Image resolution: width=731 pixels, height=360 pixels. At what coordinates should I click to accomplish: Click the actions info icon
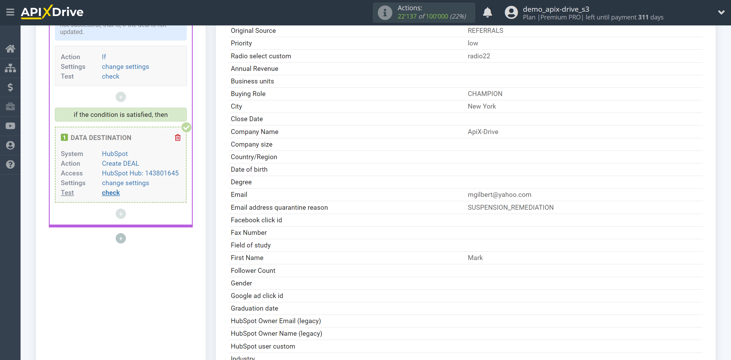[x=385, y=13]
